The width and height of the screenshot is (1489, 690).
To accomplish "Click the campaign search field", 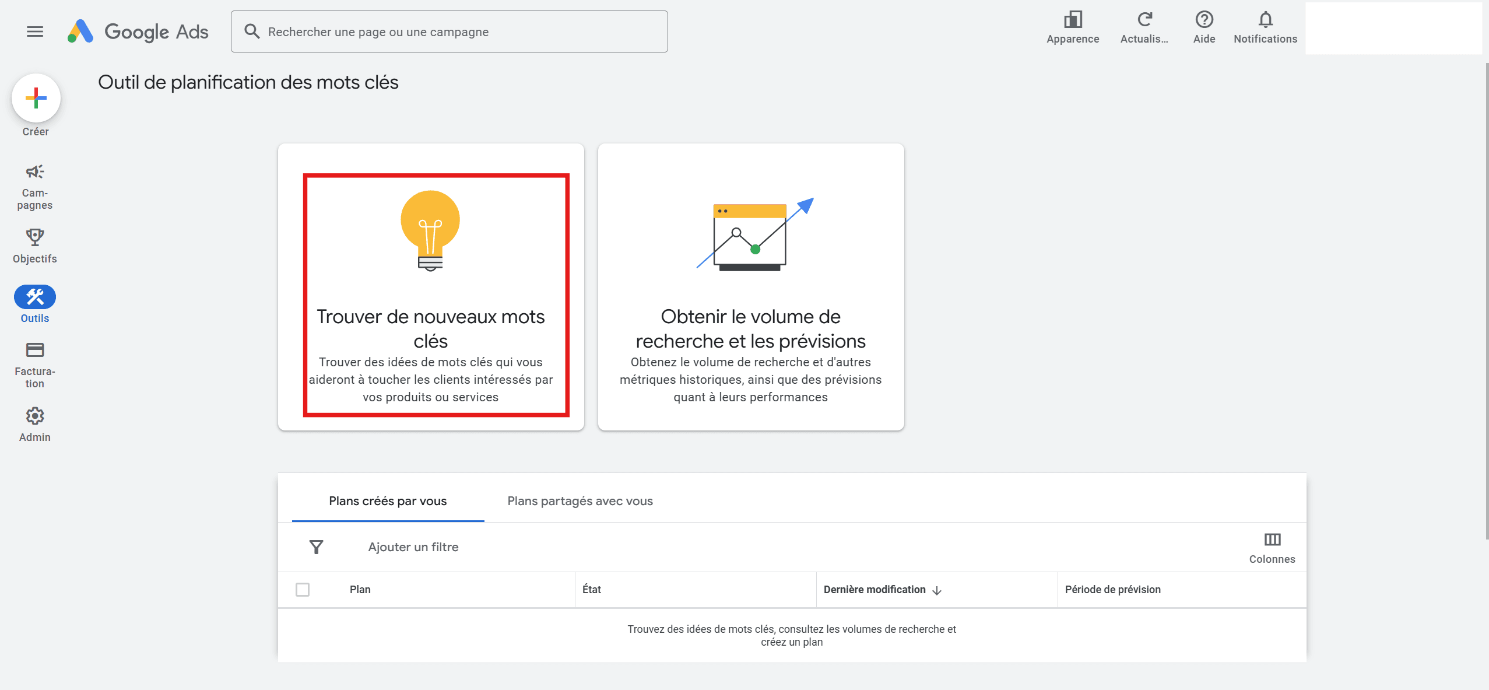I will click(449, 31).
